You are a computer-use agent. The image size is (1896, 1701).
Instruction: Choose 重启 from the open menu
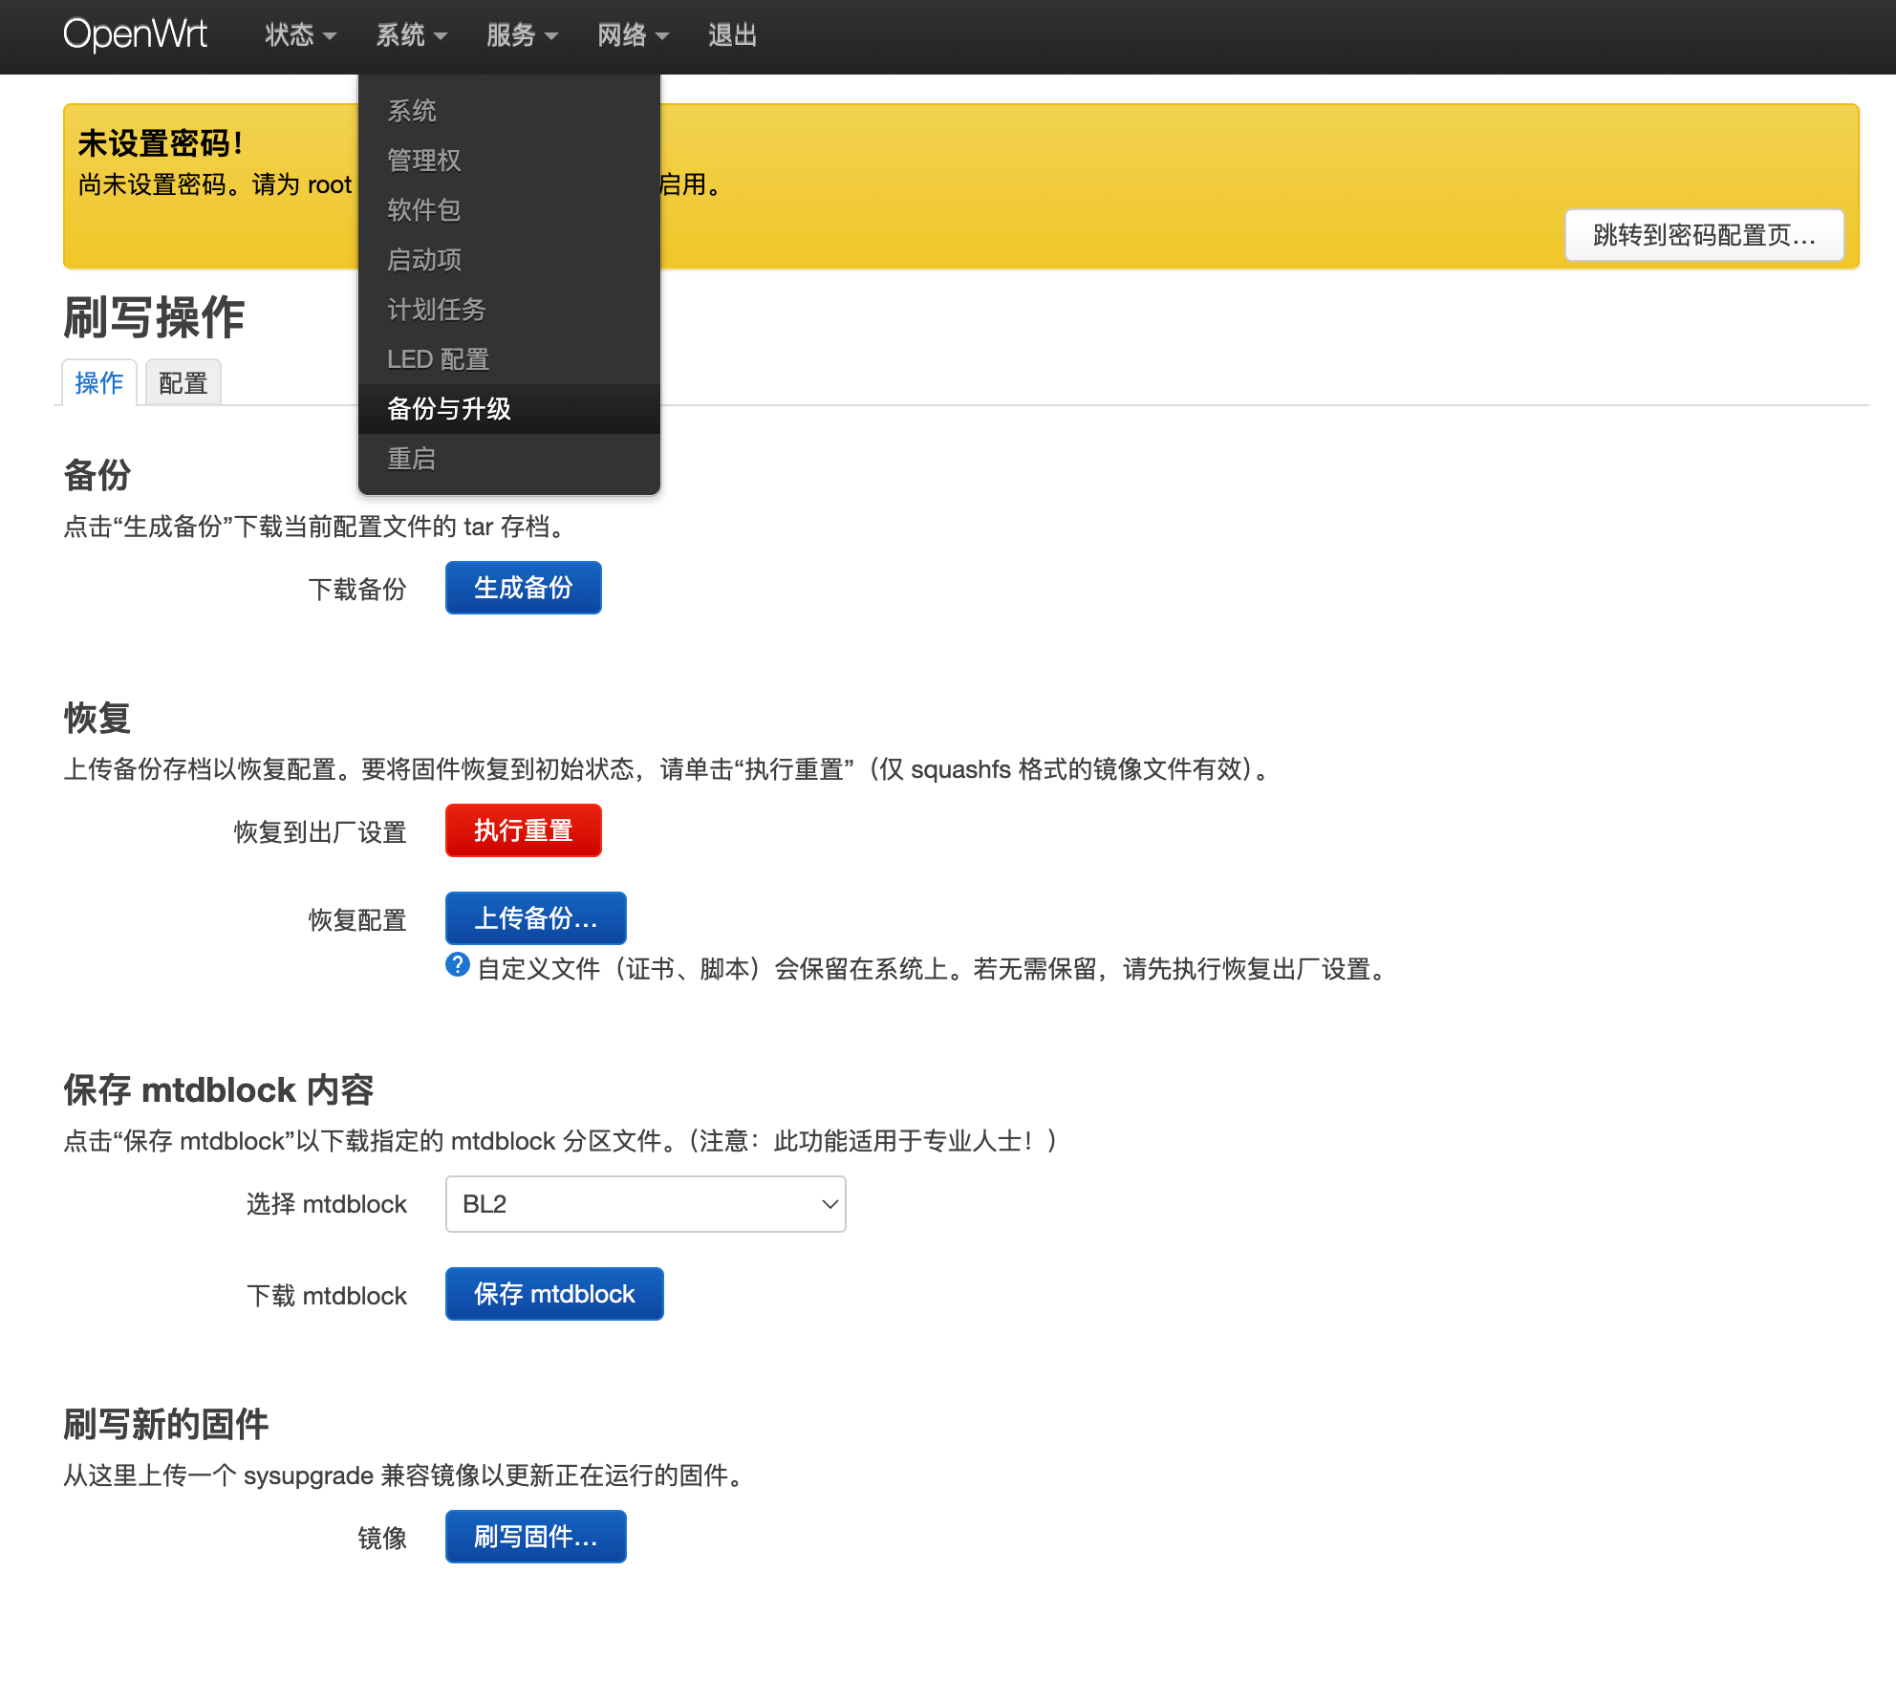click(412, 459)
